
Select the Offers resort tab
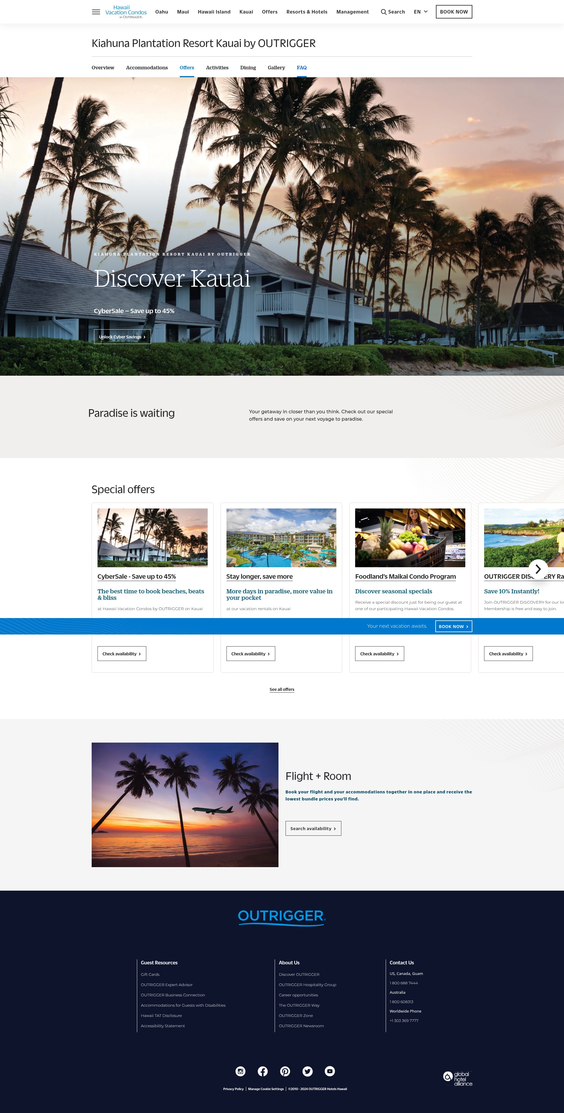point(187,67)
